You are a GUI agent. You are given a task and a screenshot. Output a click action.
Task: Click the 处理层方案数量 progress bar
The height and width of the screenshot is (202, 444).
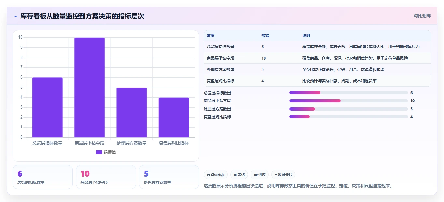349,109
